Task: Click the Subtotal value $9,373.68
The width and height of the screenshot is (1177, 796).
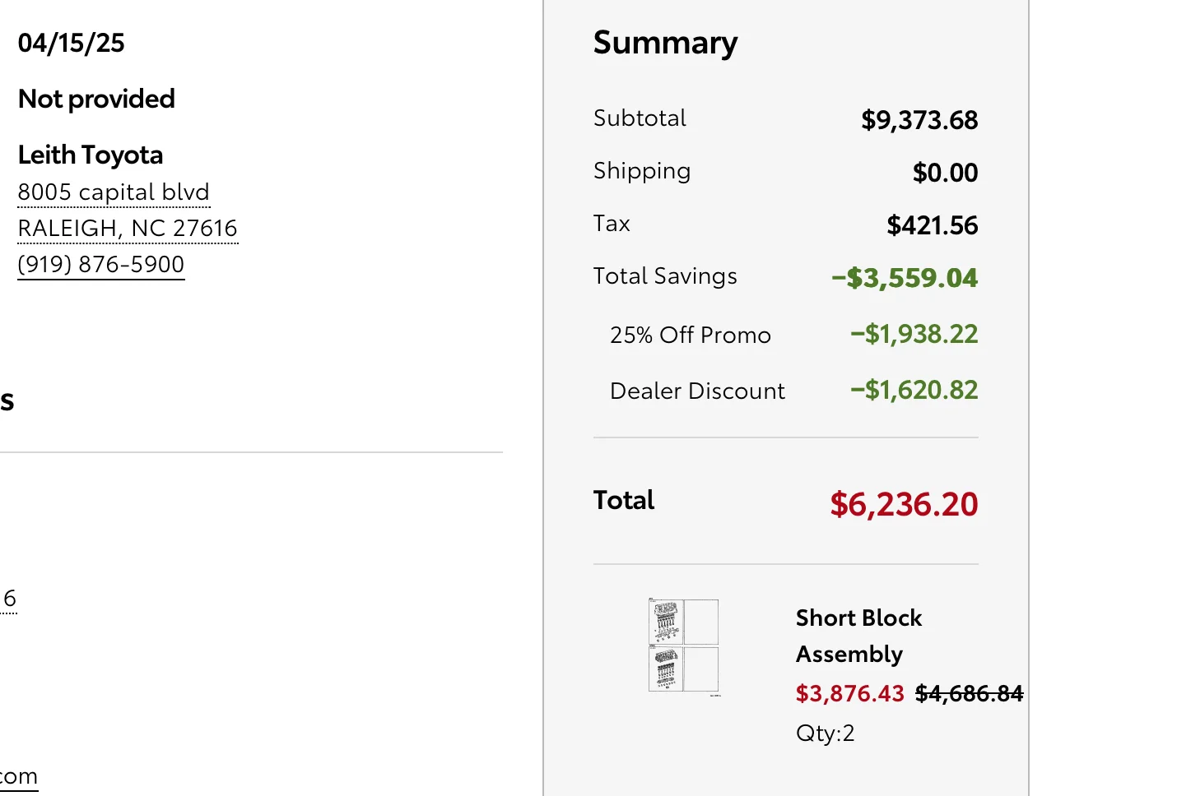Action: click(919, 120)
